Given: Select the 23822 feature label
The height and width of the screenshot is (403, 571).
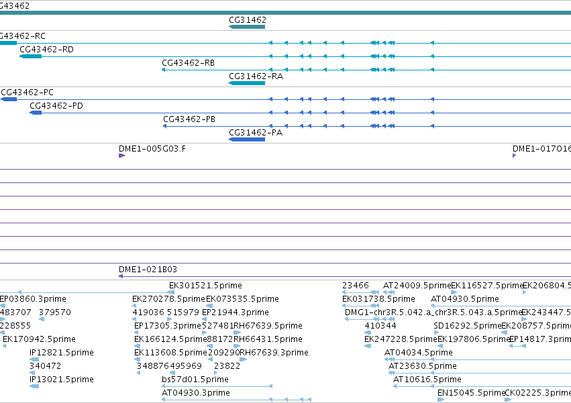Looking at the screenshot, I should click(227, 367).
